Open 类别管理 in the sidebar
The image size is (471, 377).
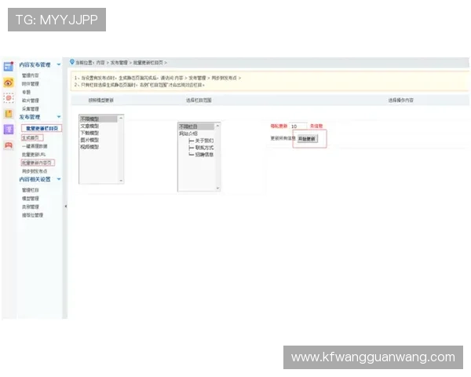click(31, 207)
